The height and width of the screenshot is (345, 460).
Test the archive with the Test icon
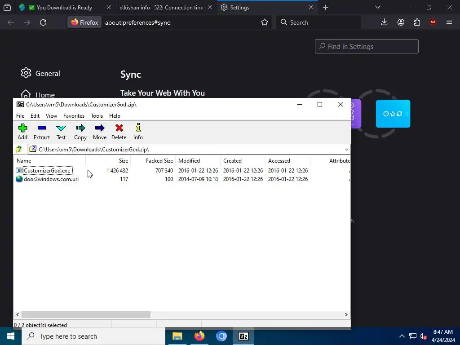tap(61, 132)
